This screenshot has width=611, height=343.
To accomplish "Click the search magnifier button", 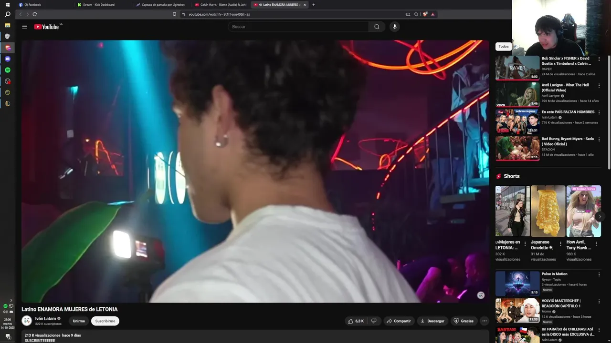I will (x=377, y=27).
